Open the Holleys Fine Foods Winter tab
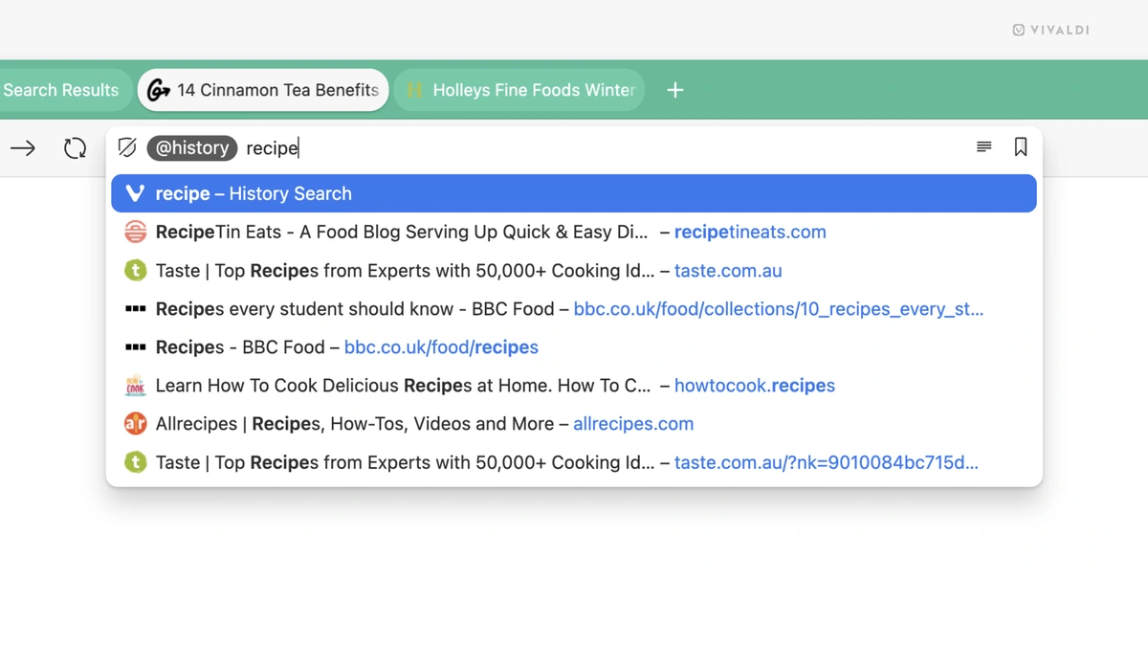 519,90
